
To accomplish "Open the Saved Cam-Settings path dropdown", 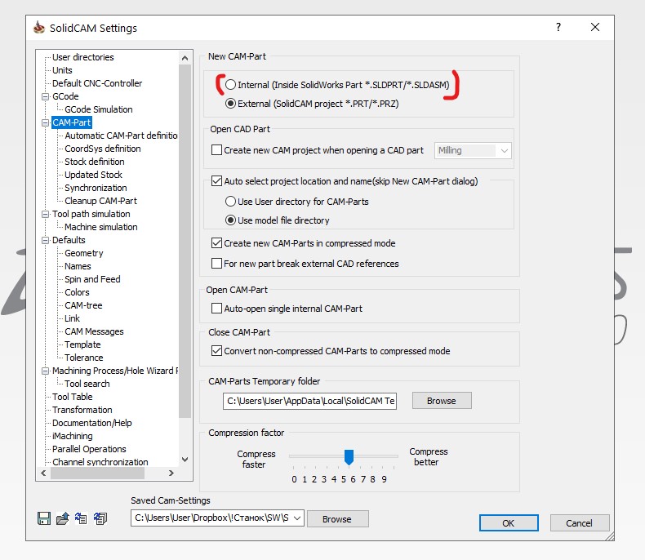I will (297, 518).
